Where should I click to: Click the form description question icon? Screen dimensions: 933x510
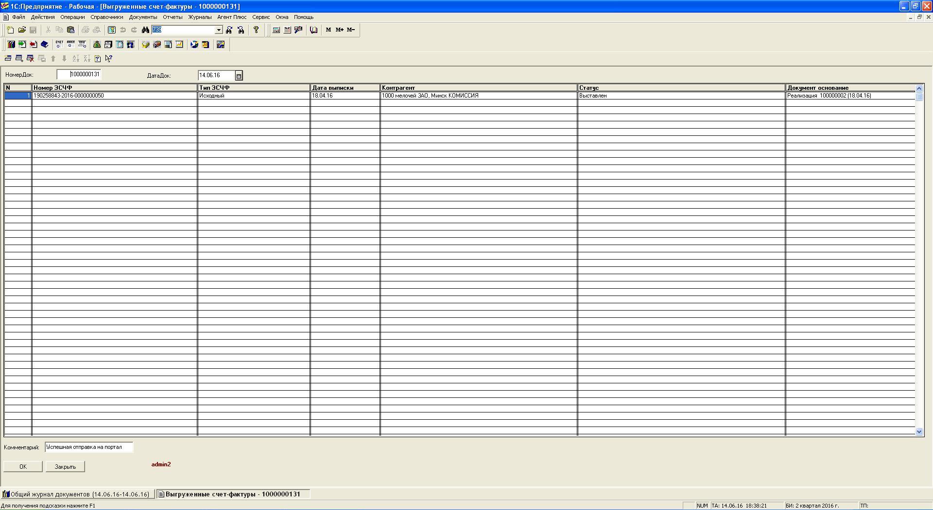pyautogui.click(x=98, y=59)
